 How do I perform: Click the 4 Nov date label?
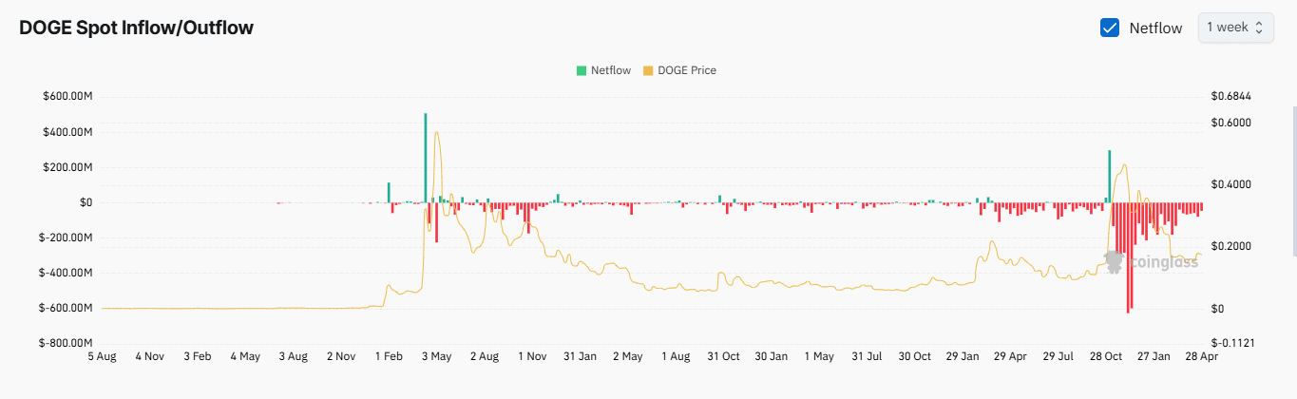149,357
